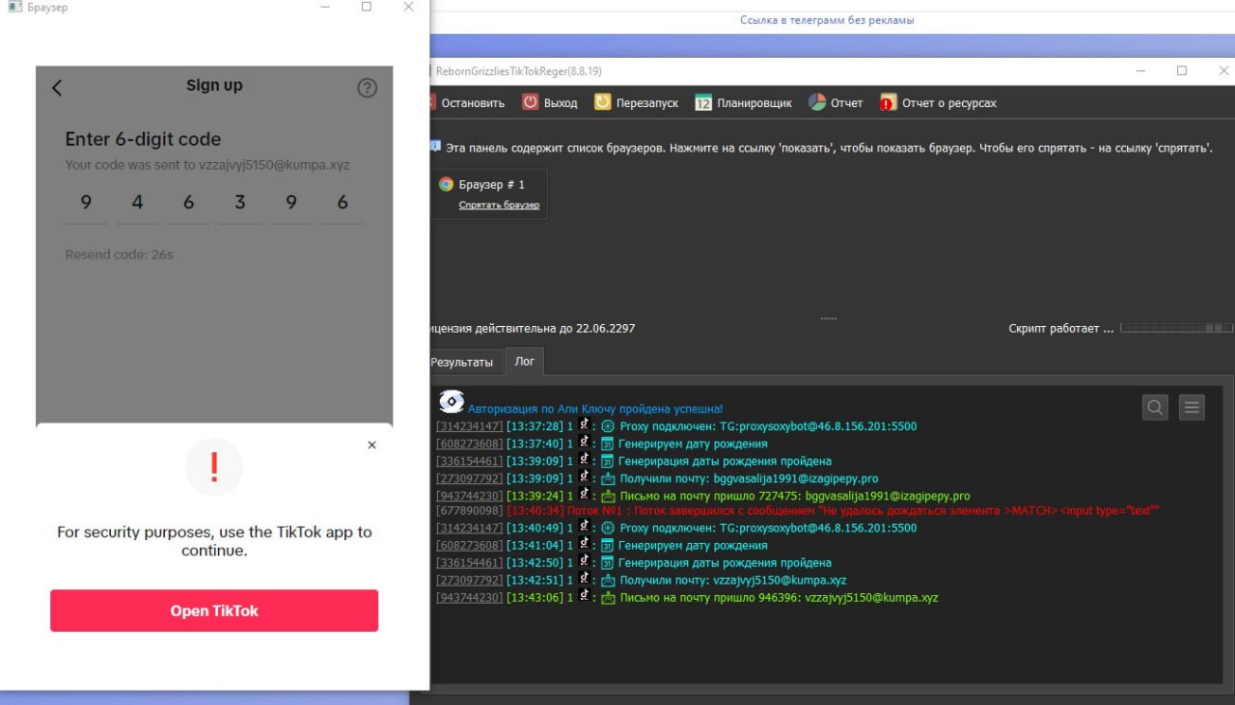Click the eye logo beside the authorization message

coord(452,402)
